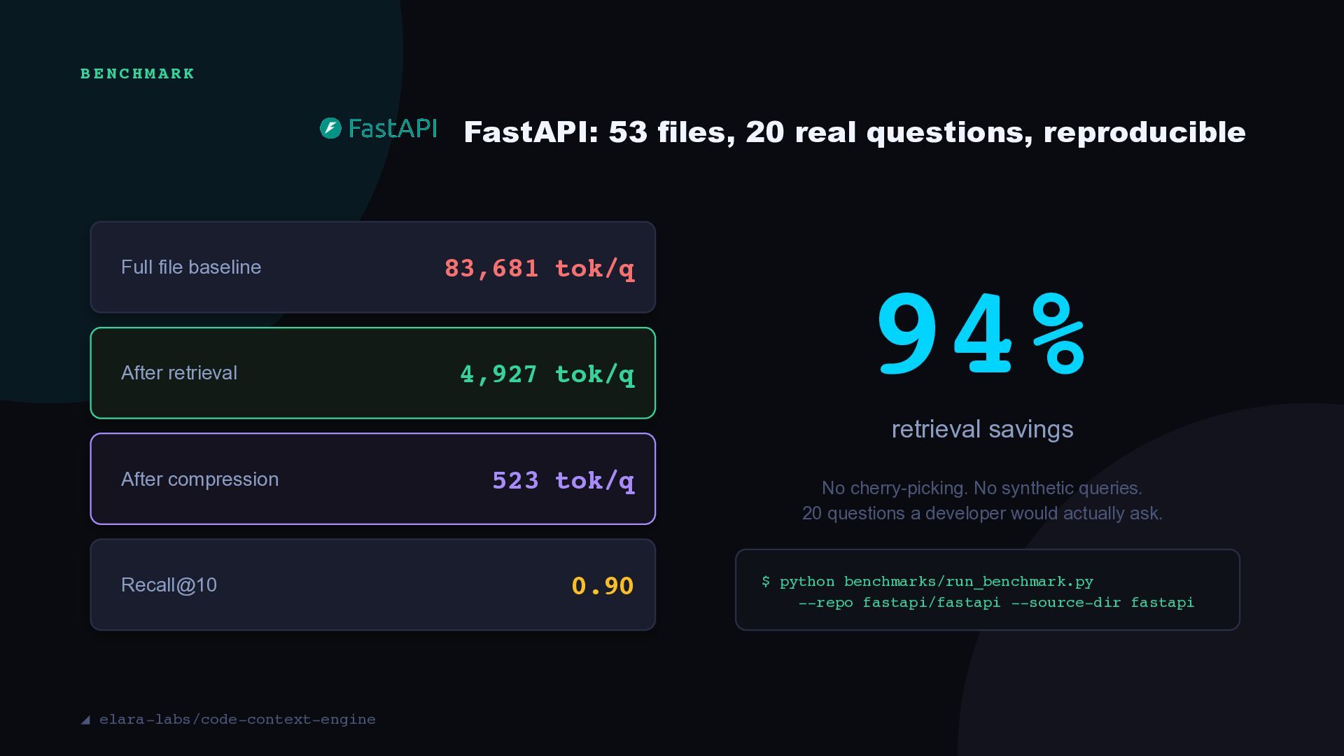This screenshot has height=756, width=1344.
Task: Open the elara-labs/code-context-engine footer link
Action: 237,720
